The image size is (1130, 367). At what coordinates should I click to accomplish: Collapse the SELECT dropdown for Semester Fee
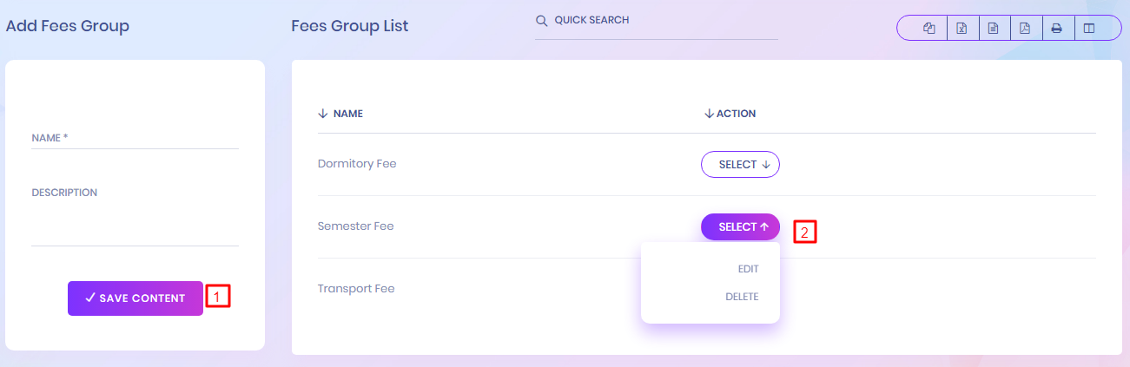click(740, 227)
